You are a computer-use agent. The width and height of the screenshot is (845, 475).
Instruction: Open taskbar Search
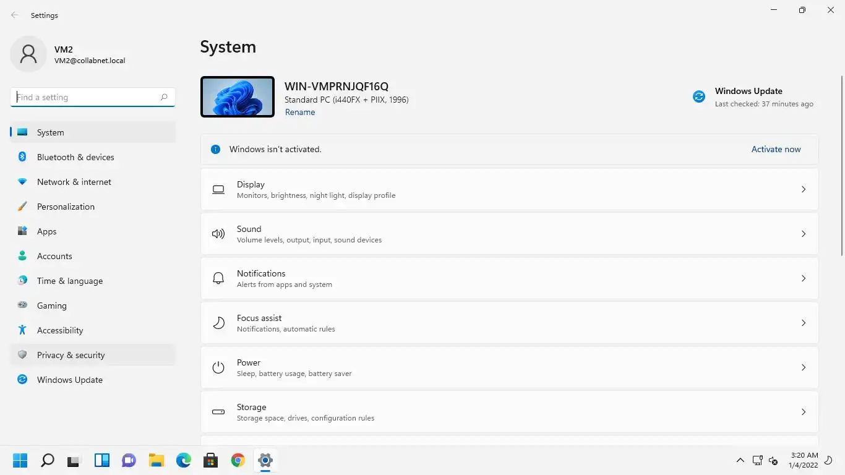[48, 460]
